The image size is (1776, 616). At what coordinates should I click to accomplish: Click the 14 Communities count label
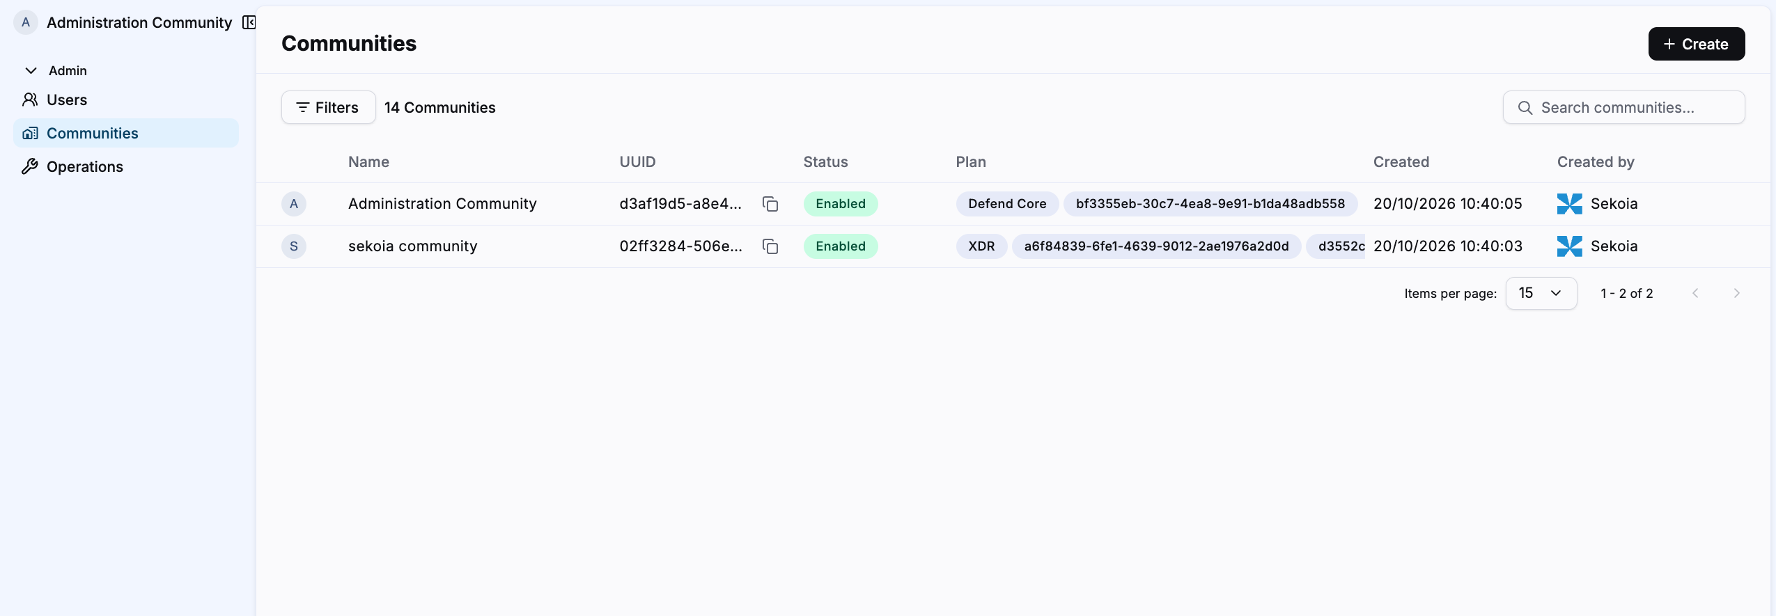pos(439,108)
